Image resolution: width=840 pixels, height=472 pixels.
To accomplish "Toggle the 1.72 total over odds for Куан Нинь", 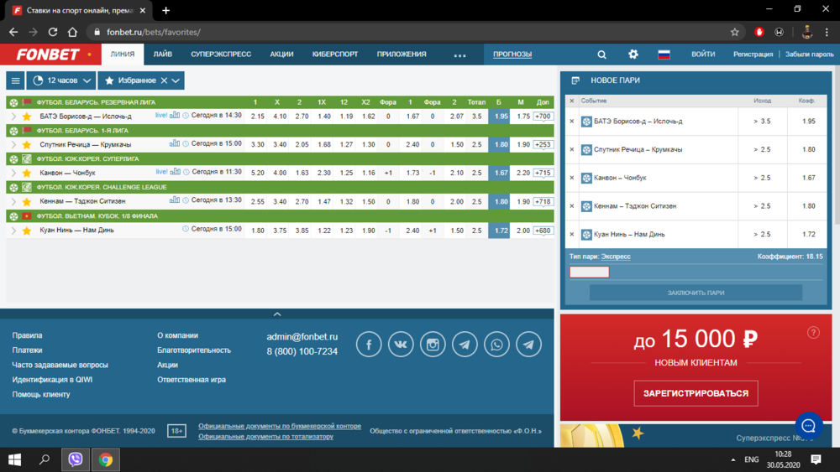I will pyautogui.click(x=499, y=231).
